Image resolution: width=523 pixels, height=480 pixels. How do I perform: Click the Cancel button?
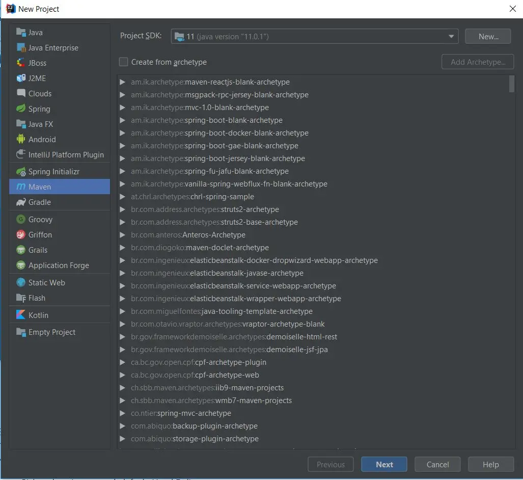437,464
